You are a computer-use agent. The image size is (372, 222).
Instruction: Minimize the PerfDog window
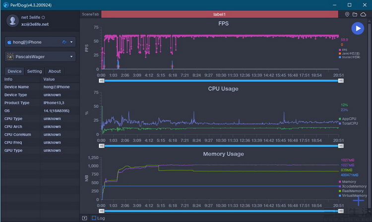(334, 5)
